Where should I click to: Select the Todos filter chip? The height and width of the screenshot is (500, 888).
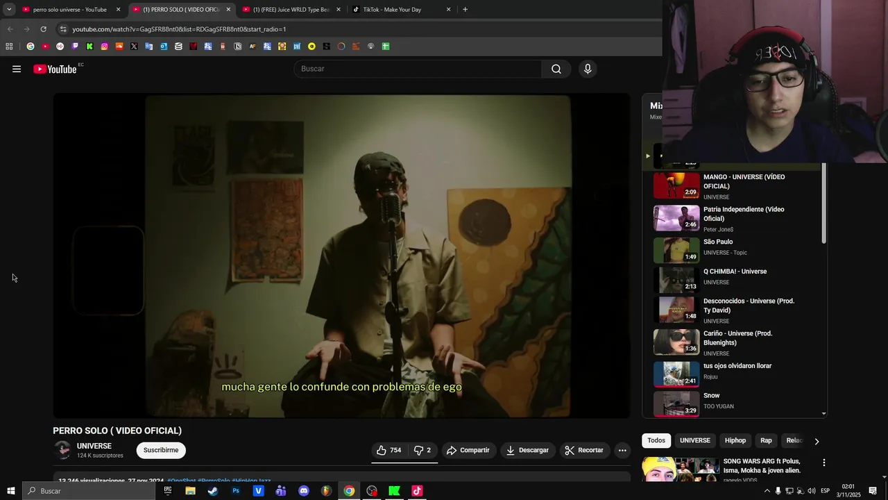tap(656, 440)
